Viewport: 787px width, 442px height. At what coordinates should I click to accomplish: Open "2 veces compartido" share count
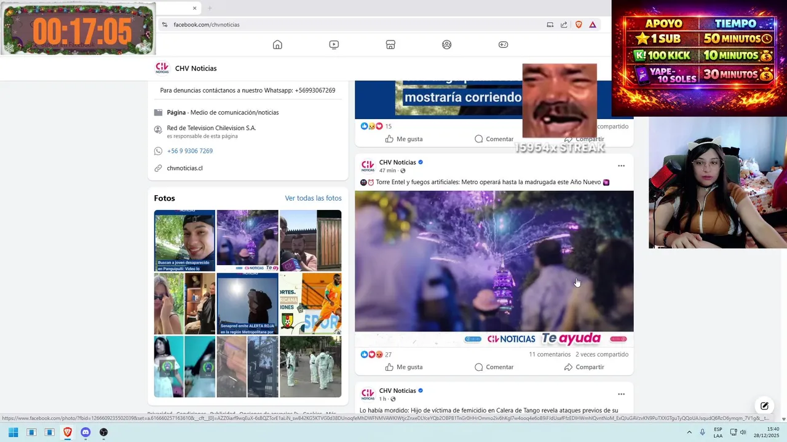602,355
